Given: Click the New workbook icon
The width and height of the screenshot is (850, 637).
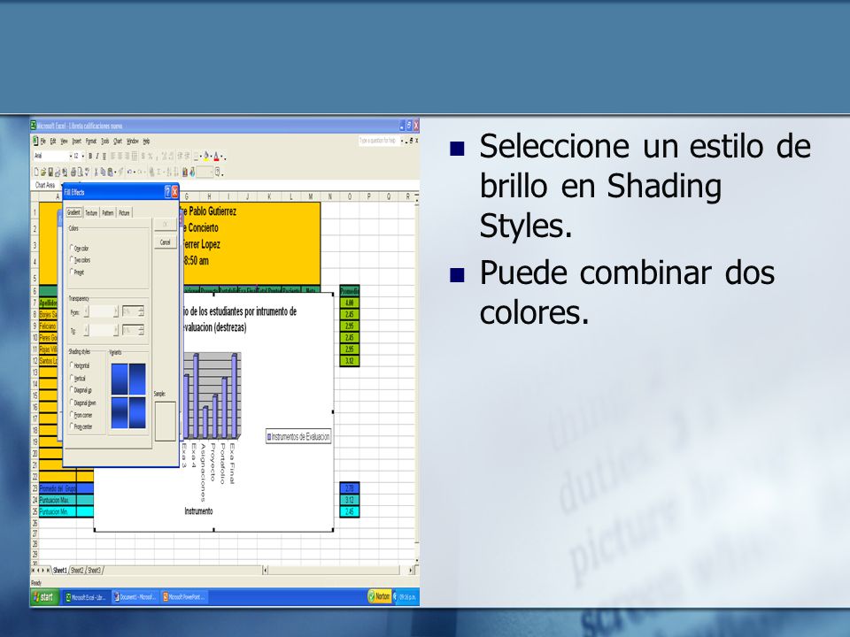Looking at the screenshot, I should pyautogui.click(x=37, y=173).
